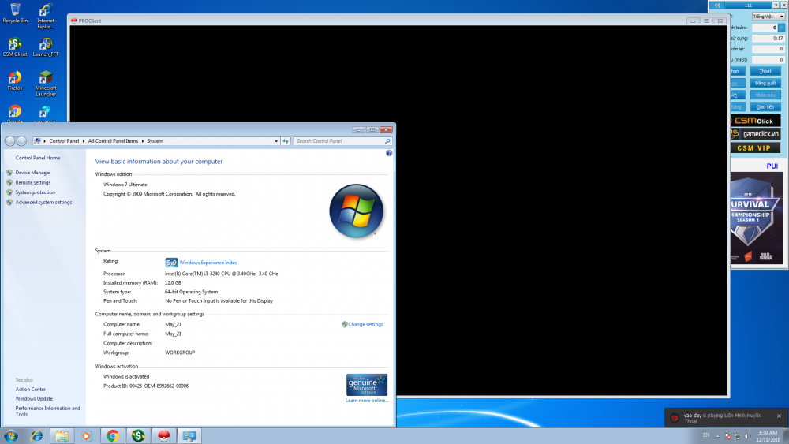Click the Windows Experience Index link
789x444 pixels.
[x=208, y=263]
